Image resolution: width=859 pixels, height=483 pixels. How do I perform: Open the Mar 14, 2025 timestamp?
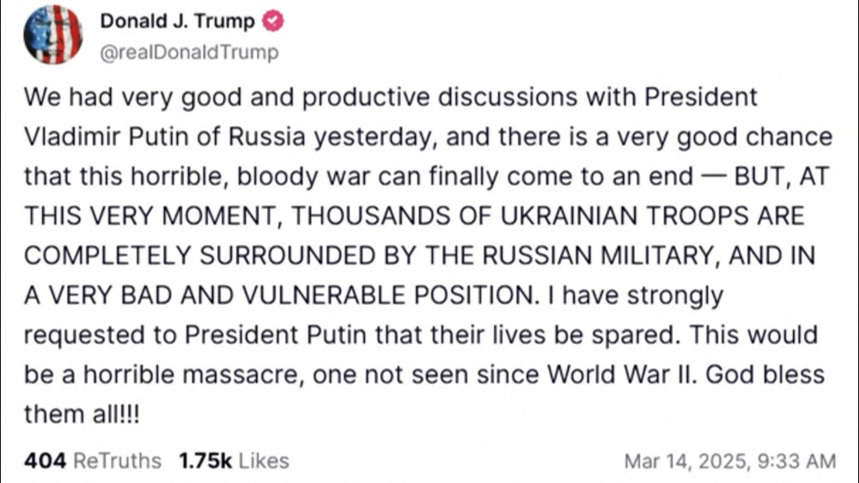729,462
